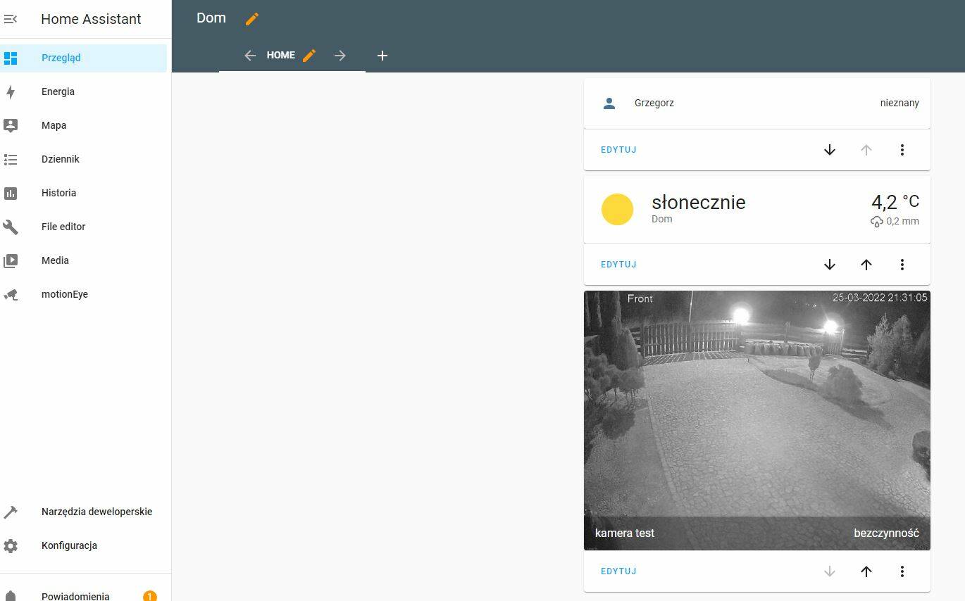Click the 0,2 mm precipitation value

pos(895,221)
